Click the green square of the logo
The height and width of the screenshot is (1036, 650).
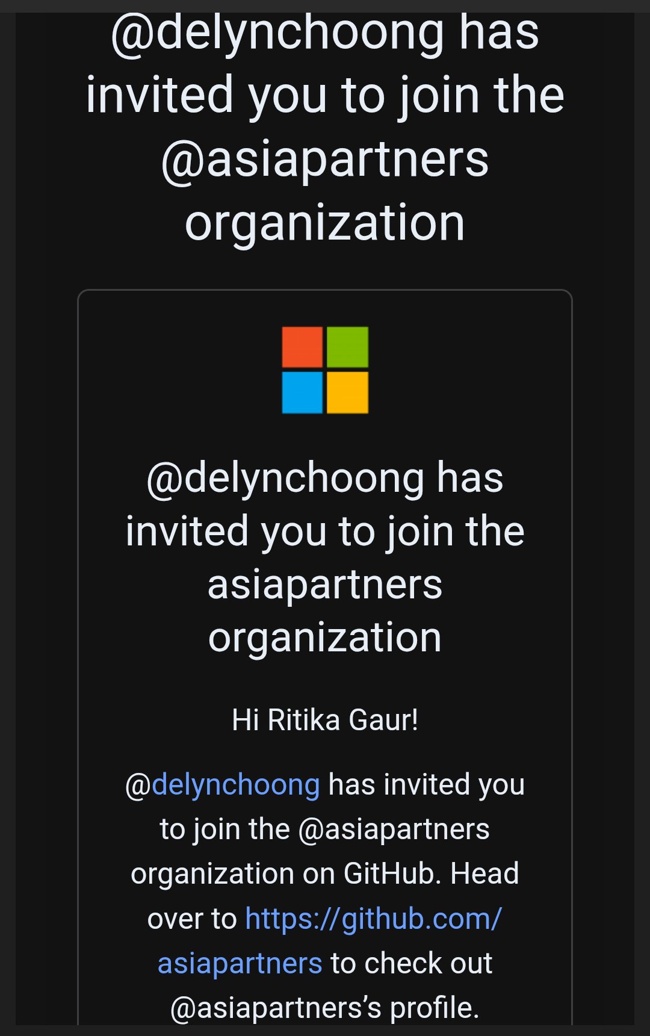click(347, 347)
